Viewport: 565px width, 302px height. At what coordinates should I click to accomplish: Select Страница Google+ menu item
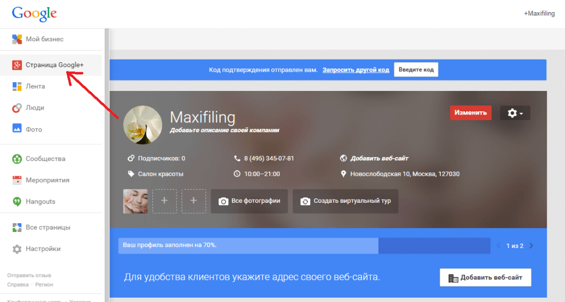point(54,65)
